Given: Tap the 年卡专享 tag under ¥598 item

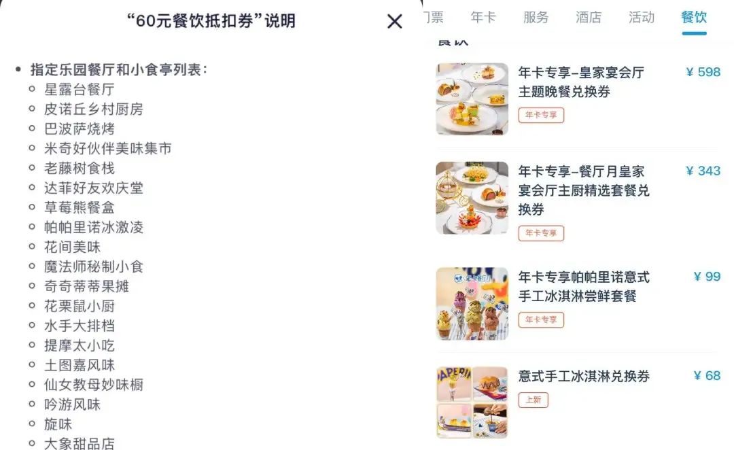Looking at the screenshot, I should click(x=541, y=115).
